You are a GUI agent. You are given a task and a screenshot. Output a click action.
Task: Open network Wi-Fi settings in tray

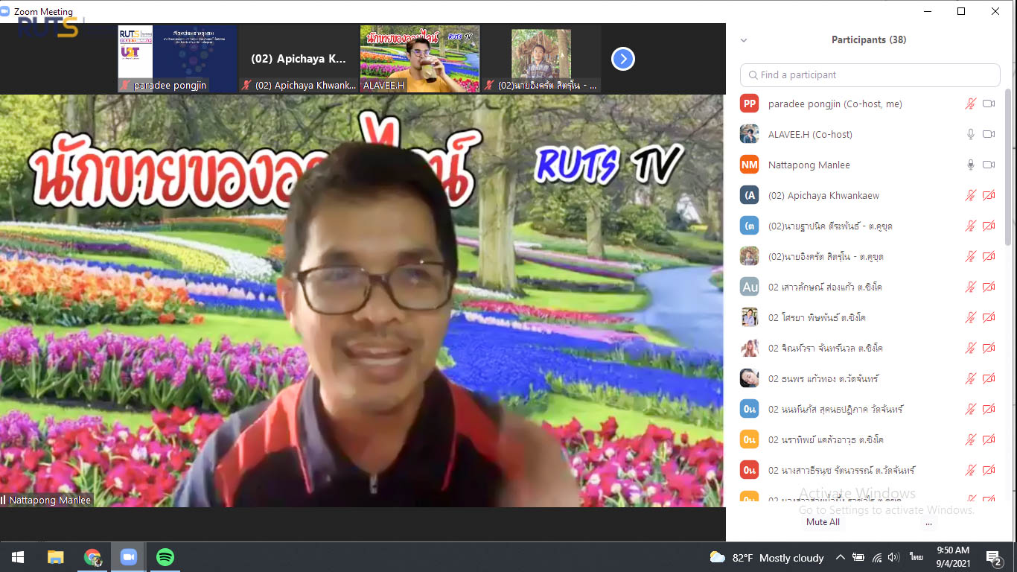[x=876, y=557]
